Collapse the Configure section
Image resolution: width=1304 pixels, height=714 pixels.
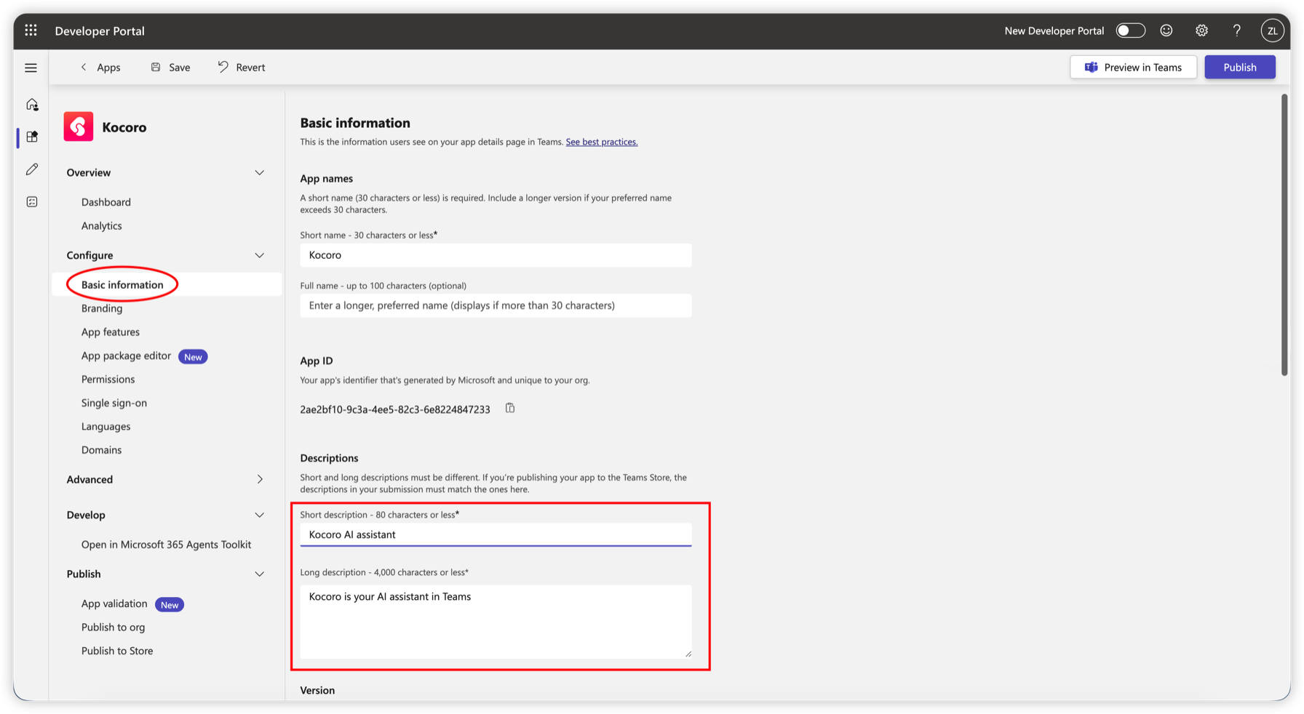point(259,255)
